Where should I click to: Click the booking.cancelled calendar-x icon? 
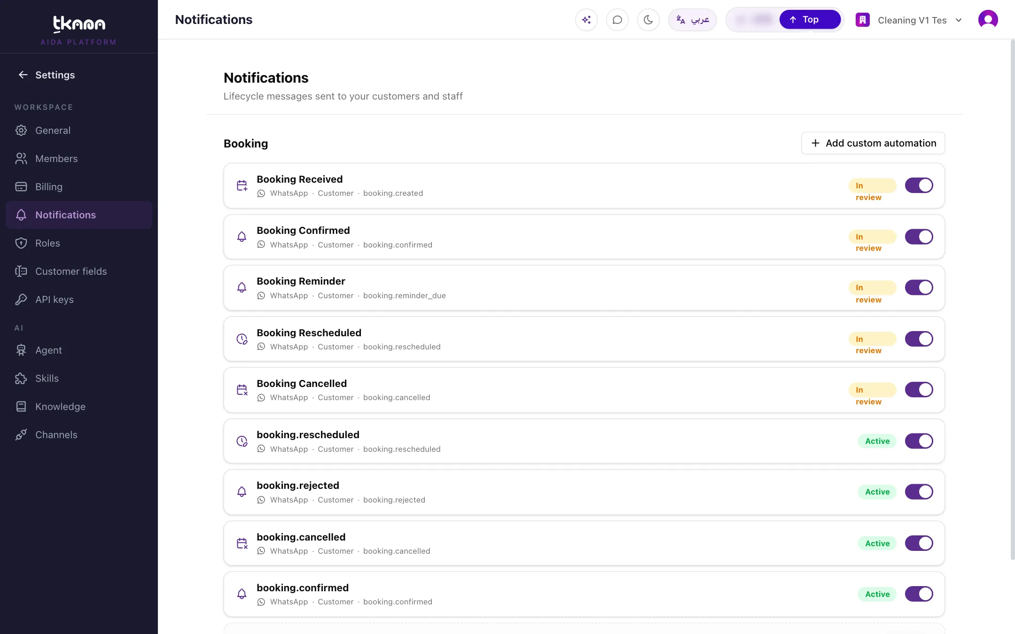point(242,543)
